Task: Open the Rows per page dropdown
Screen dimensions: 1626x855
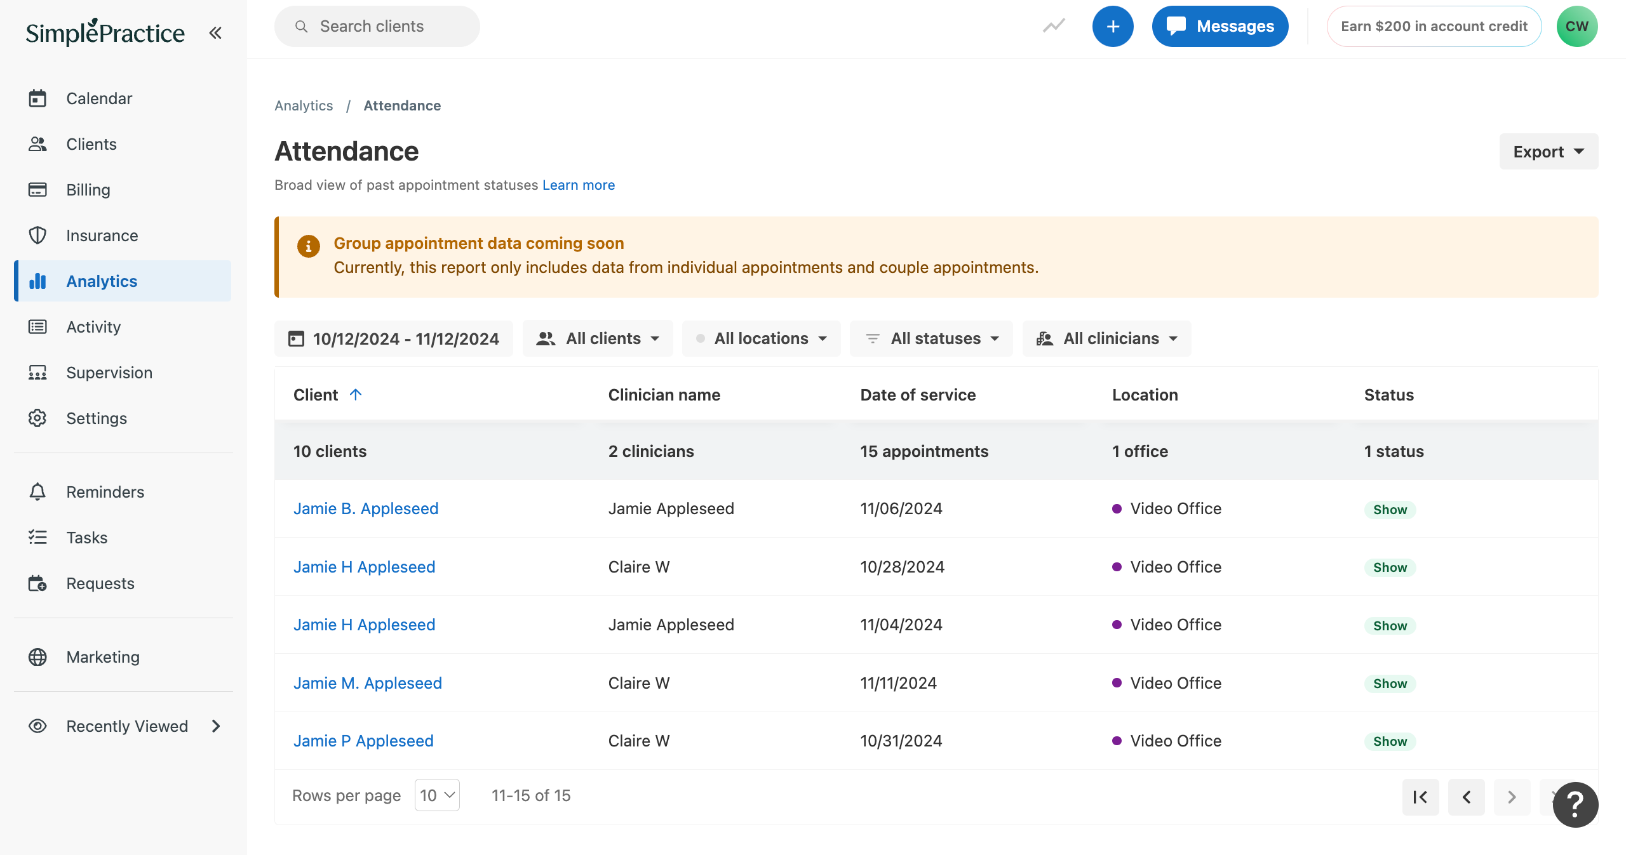Action: pyautogui.click(x=437, y=795)
